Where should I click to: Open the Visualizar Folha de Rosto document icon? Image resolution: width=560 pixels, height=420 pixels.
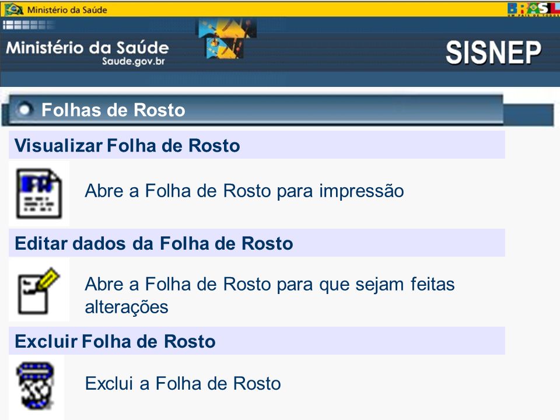coord(39,194)
